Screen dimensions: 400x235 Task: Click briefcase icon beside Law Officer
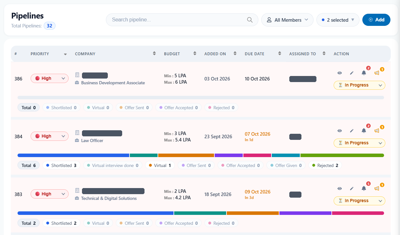point(77,140)
